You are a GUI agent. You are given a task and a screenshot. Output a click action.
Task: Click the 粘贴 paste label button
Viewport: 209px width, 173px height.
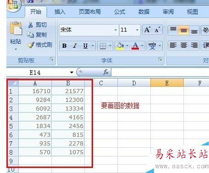pos(16,41)
